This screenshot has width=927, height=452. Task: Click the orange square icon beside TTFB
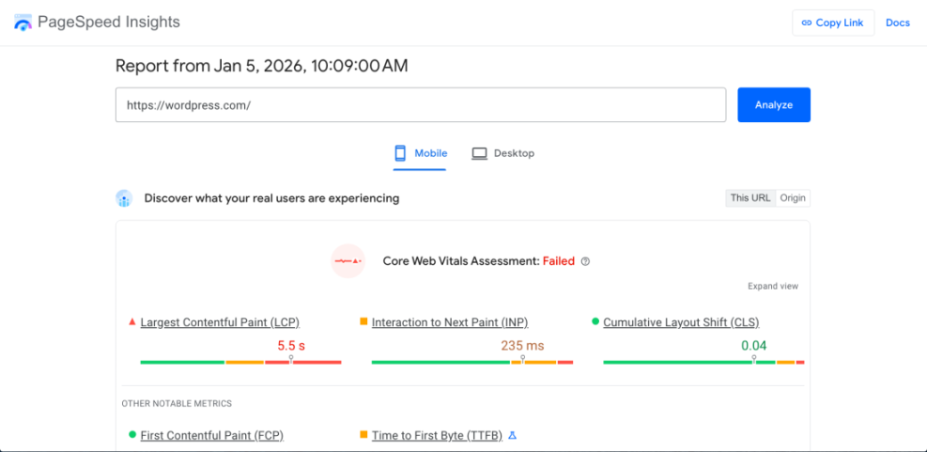(x=363, y=435)
